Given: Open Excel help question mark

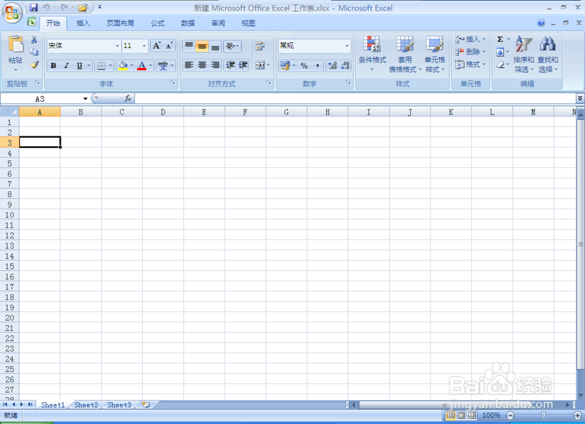Looking at the screenshot, I should pyautogui.click(x=541, y=23).
